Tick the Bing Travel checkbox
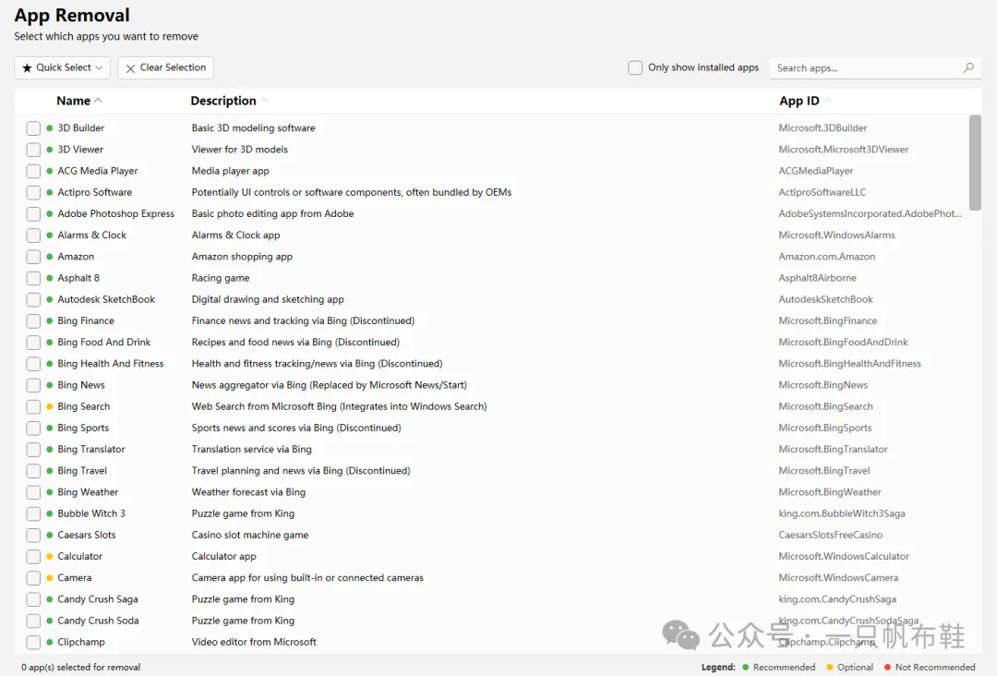Screen dimensions: 997x676 click(x=34, y=471)
